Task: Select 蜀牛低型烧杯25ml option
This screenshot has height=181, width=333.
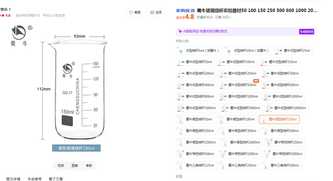Action: pos(293,51)
